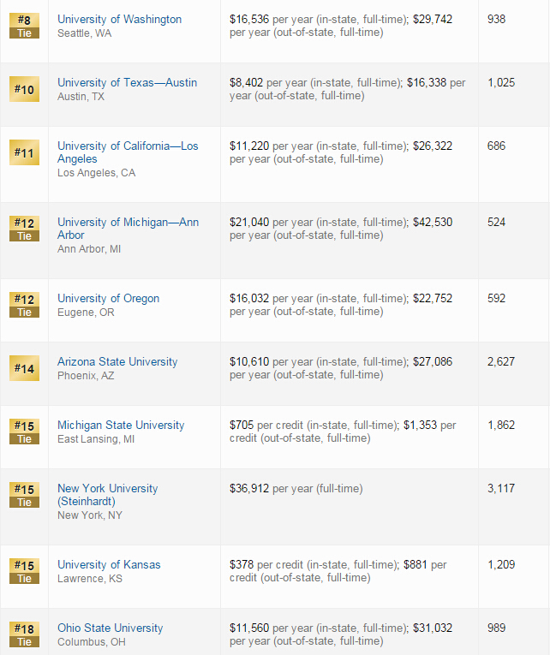This screenshot has height=655, width=550.
Task: Open the Michigan State University link
Action: pyautogui.click(x=121, y=425)
